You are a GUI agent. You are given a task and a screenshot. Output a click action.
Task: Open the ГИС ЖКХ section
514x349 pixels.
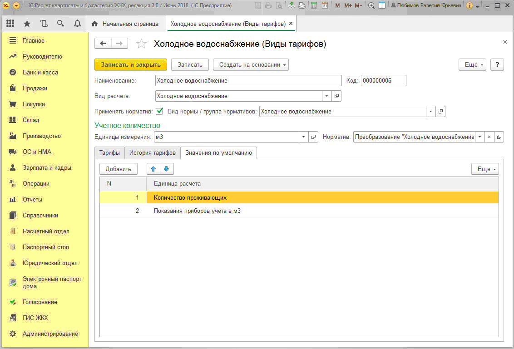35,318
